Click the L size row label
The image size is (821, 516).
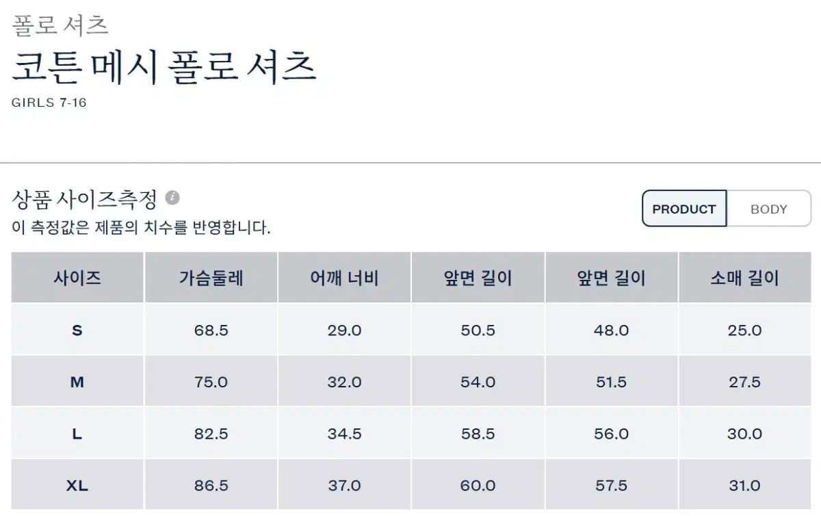(x=77, y=434)
